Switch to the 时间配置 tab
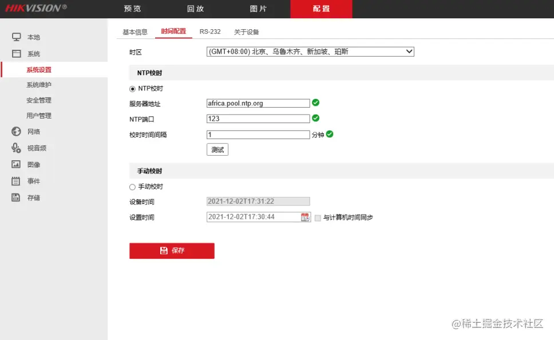Viewport: 554px width, 340px height. (x=173, y=31)
